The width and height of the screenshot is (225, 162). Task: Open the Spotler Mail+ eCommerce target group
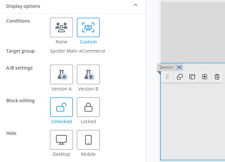coord(78,51)
